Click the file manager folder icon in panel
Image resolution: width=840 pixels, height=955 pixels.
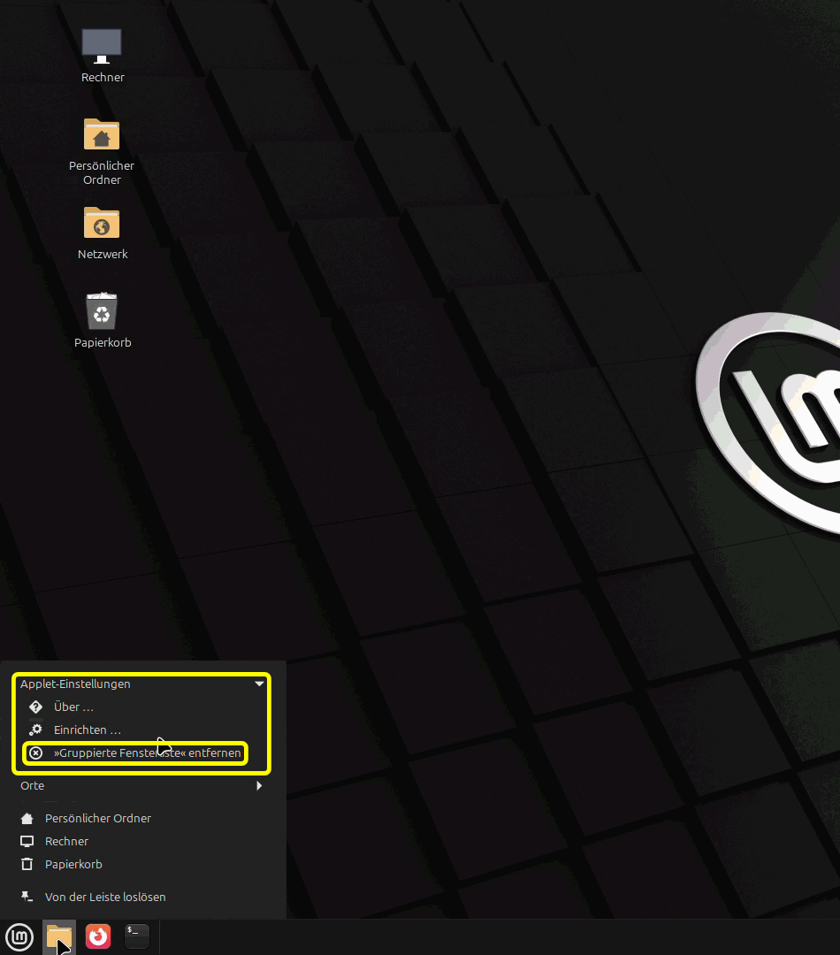(x=59, y=936)
